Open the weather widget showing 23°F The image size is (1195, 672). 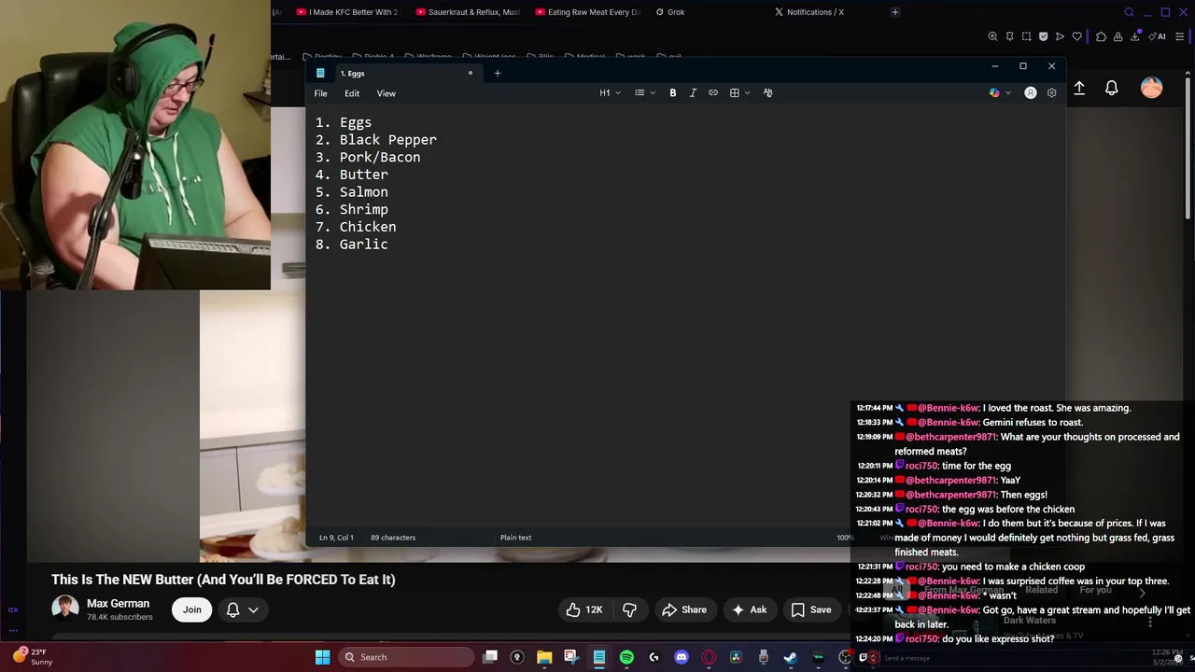pyautogui.click(x=33, y=657)
